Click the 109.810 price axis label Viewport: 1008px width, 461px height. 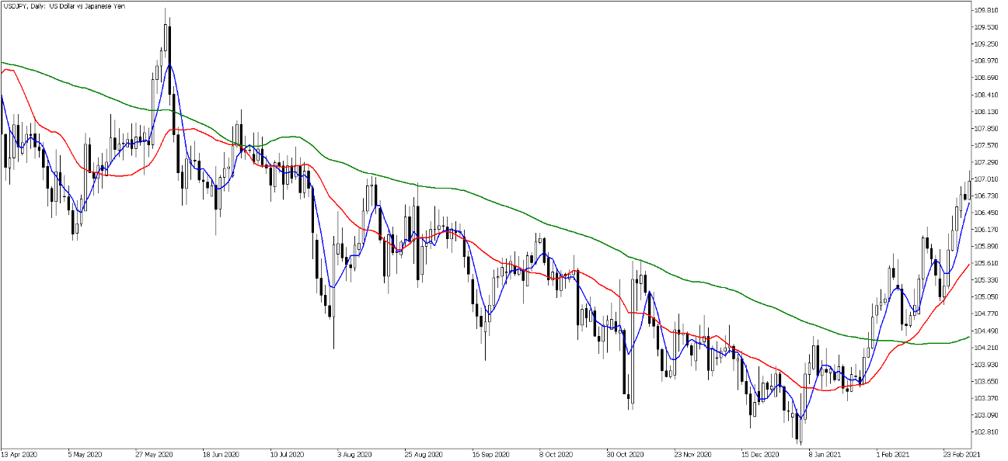[x=985, y=10]
